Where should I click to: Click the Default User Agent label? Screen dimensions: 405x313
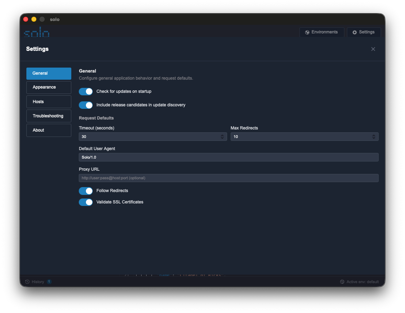(x=97, y=149)
